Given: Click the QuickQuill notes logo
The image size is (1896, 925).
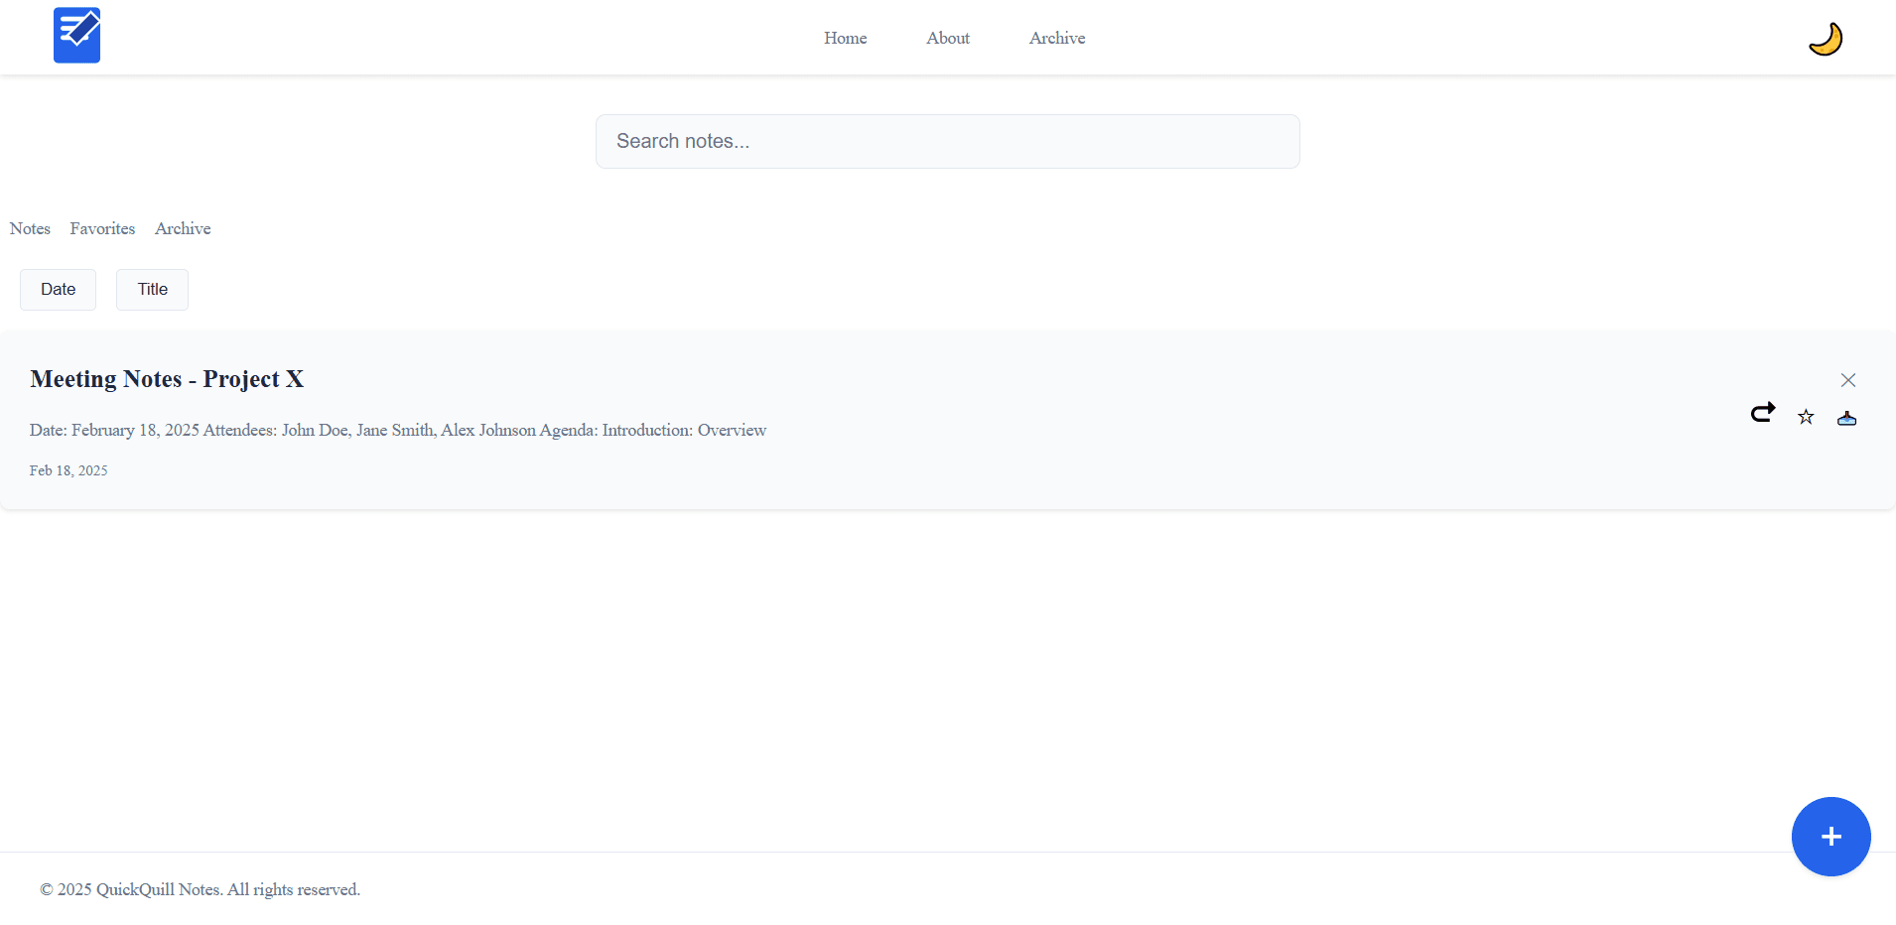Looking at the screenshot, I should click(76, 36).
